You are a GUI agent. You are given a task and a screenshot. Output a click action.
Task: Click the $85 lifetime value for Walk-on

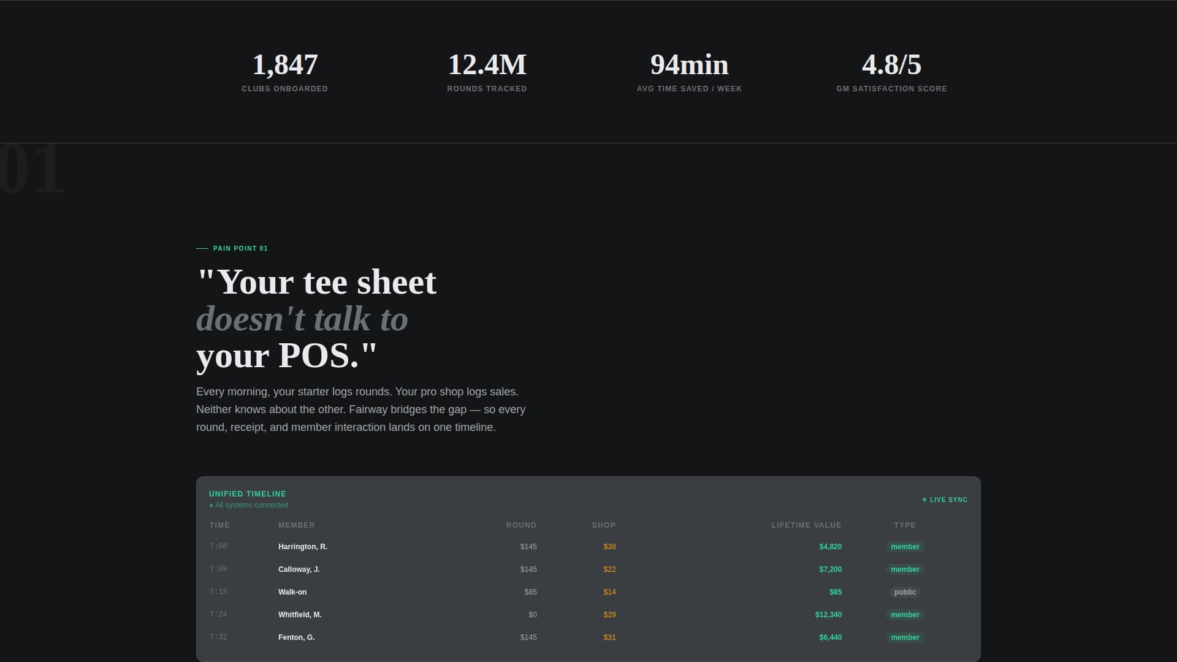coord(836,592)
